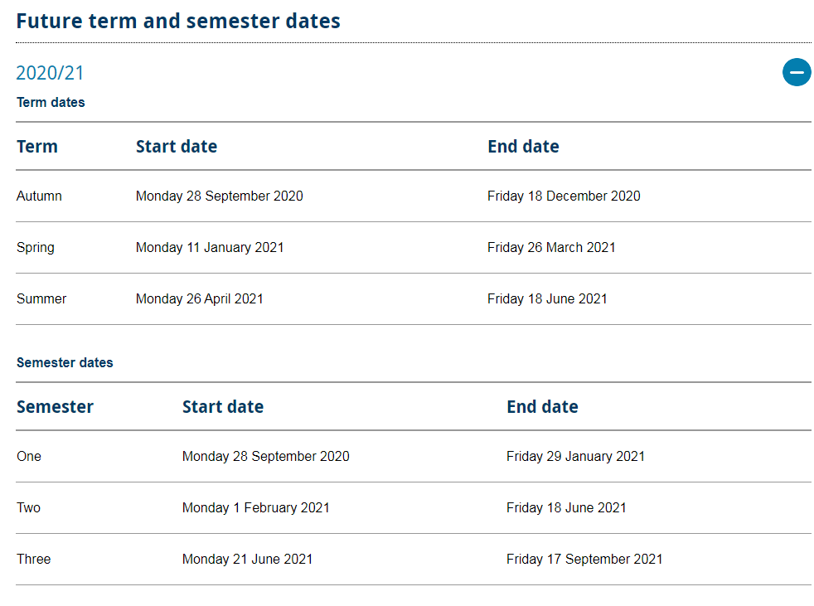Collapse the 2020/21 section using minus icon
Image resolution: width=814 pixels, height=606 pixels.
[797, 72]
